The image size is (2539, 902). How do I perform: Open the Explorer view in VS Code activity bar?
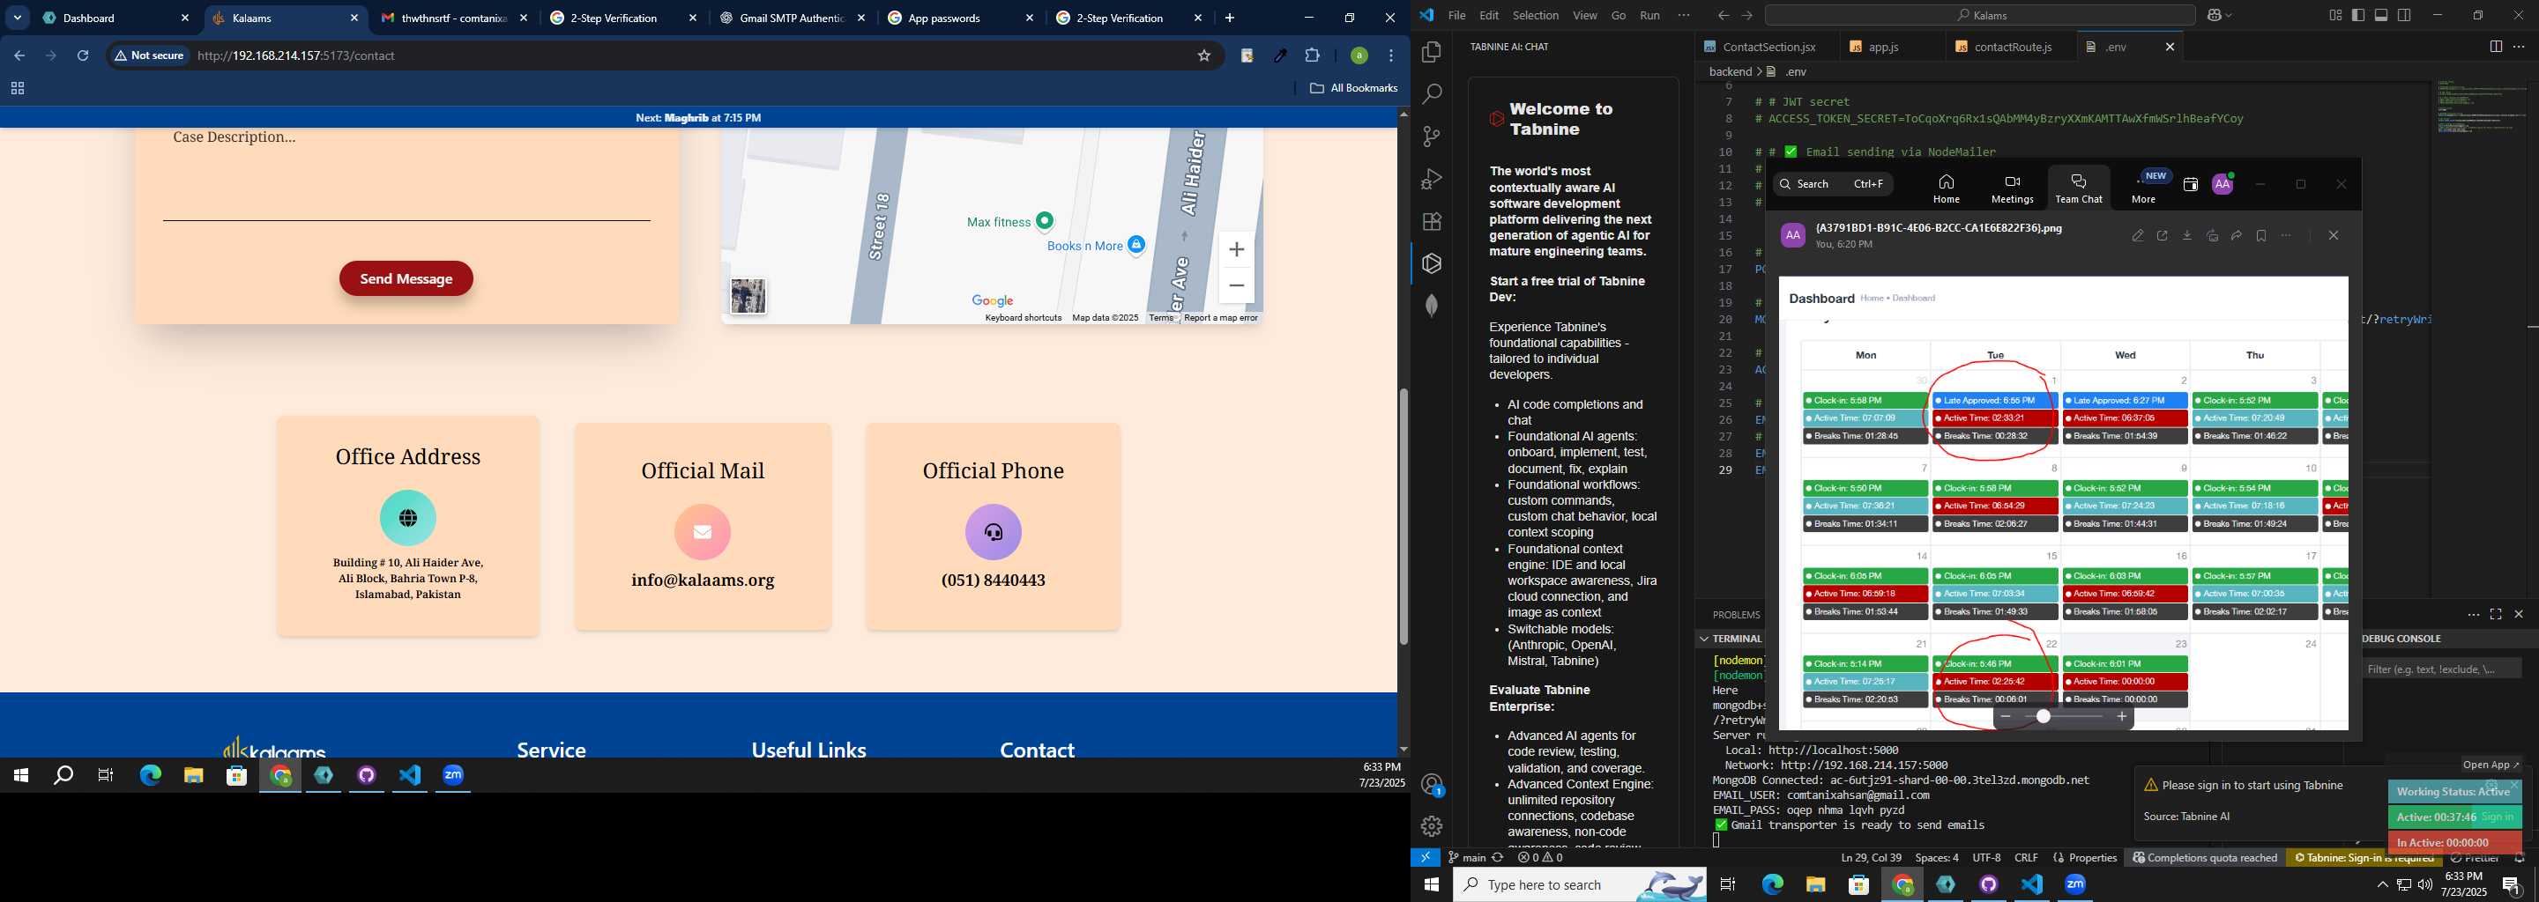click(x=1431, y=52)
